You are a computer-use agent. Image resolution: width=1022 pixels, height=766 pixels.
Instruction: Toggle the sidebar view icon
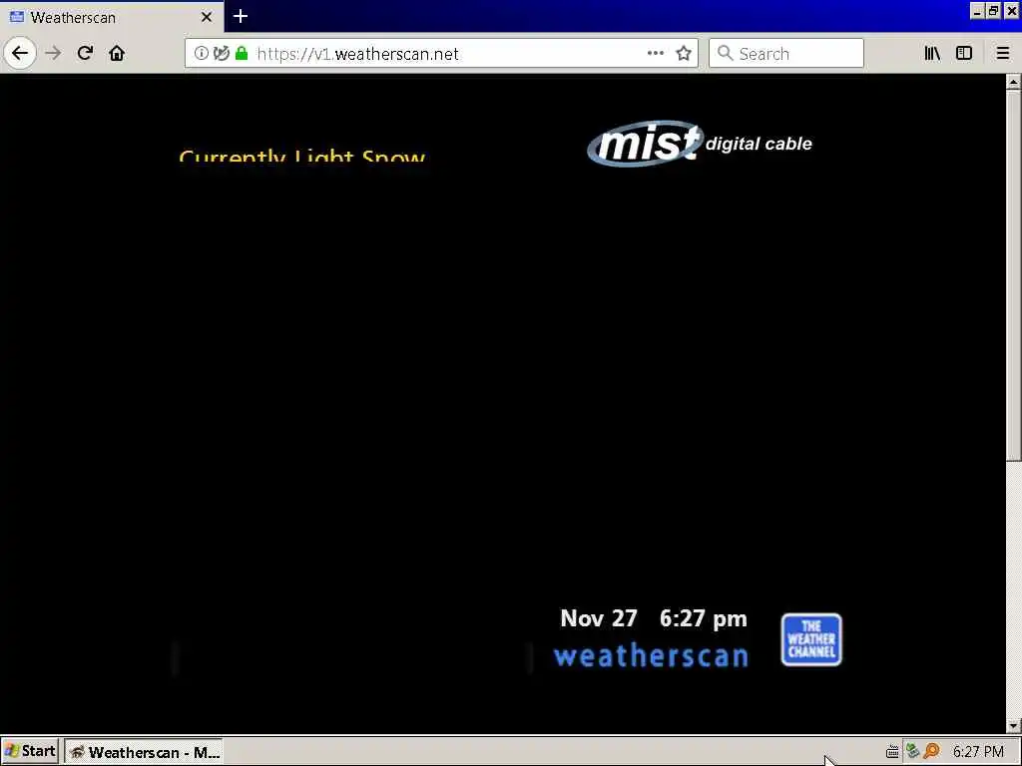coord(964,54)
